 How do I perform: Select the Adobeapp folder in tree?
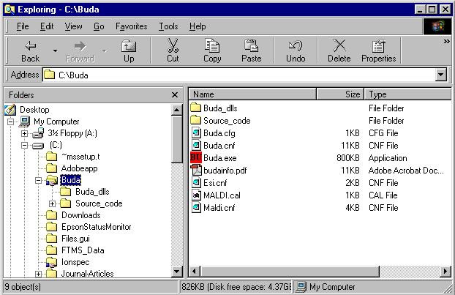tap(79, 168)
